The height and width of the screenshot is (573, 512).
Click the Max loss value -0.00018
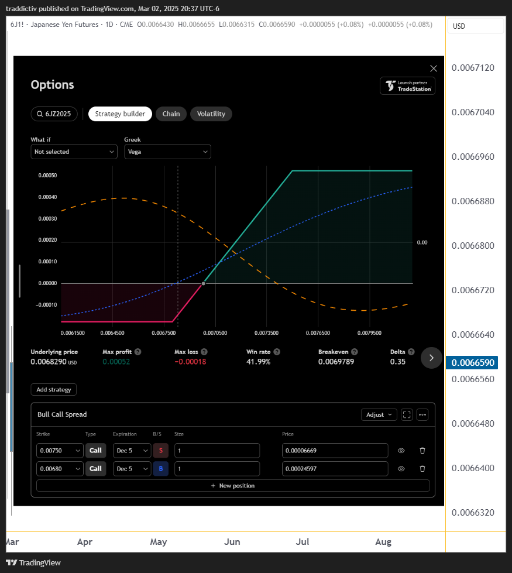[190, 362]
